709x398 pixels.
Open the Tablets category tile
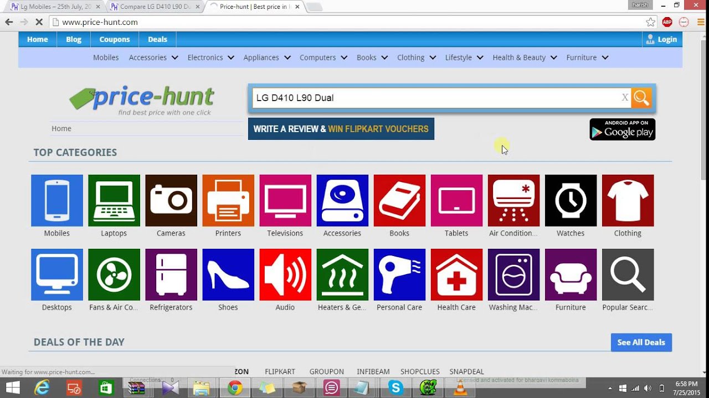click(x=456, y=201)
